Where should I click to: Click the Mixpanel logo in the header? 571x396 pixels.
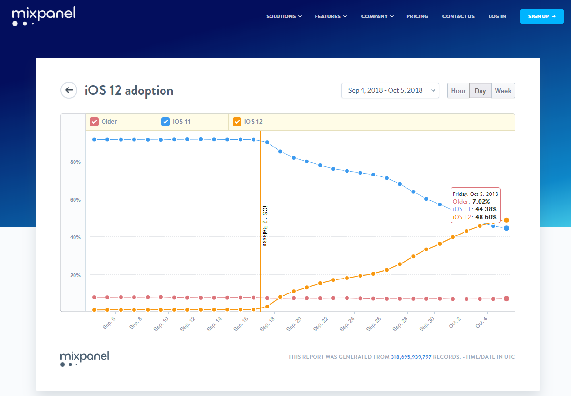(x=44, y=16)
